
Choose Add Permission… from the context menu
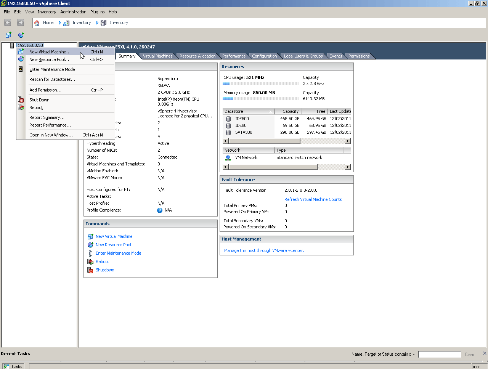pos(66,90)
